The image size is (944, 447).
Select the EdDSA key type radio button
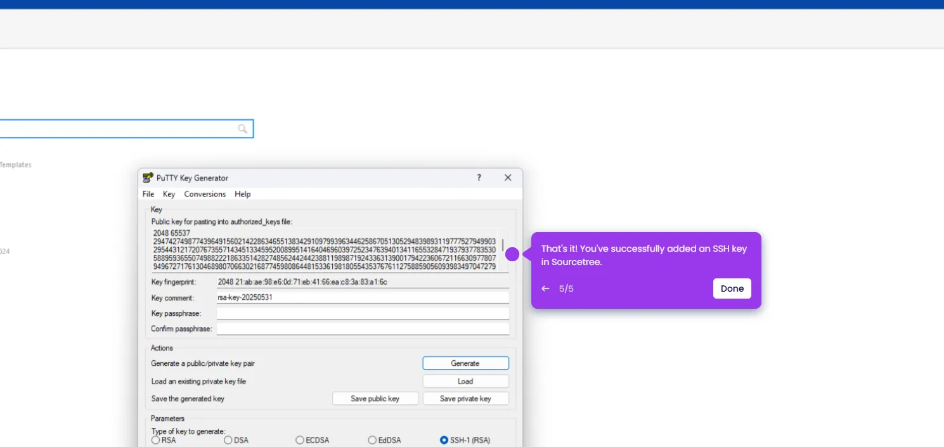(372, 440)
